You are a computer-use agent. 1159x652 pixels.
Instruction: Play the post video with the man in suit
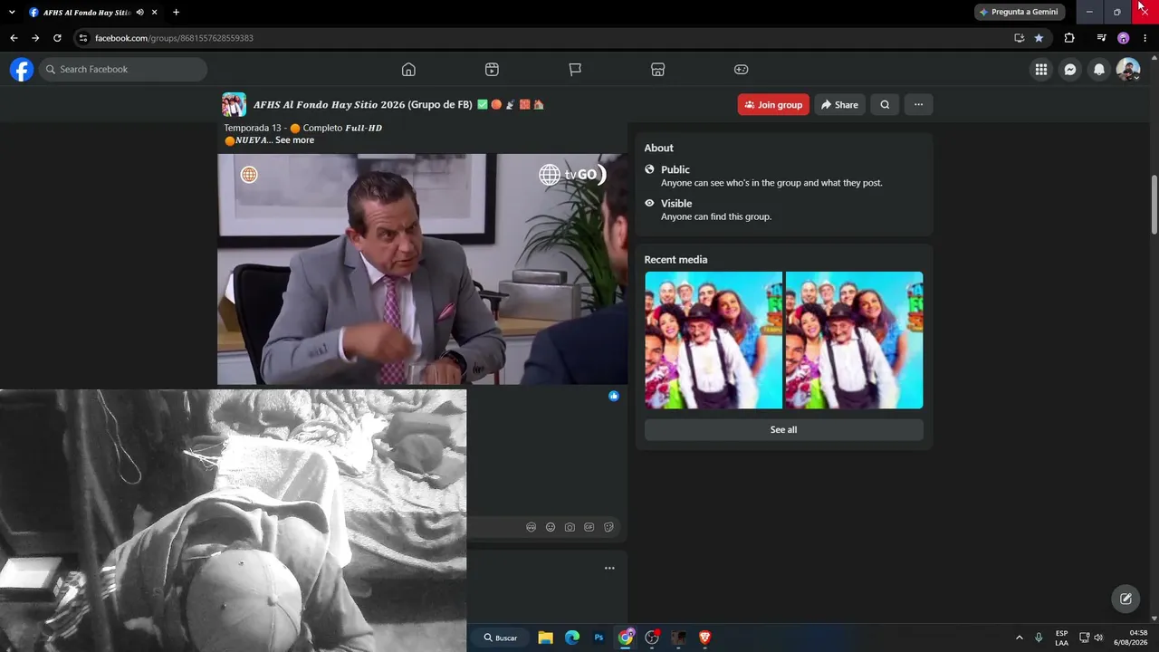(x=422, y=269)
